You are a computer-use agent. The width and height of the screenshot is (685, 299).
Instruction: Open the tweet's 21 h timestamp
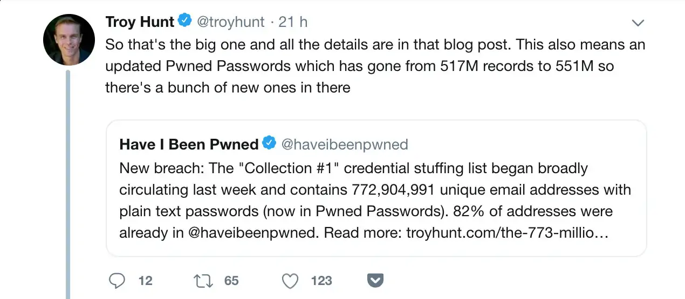[293, 22]
